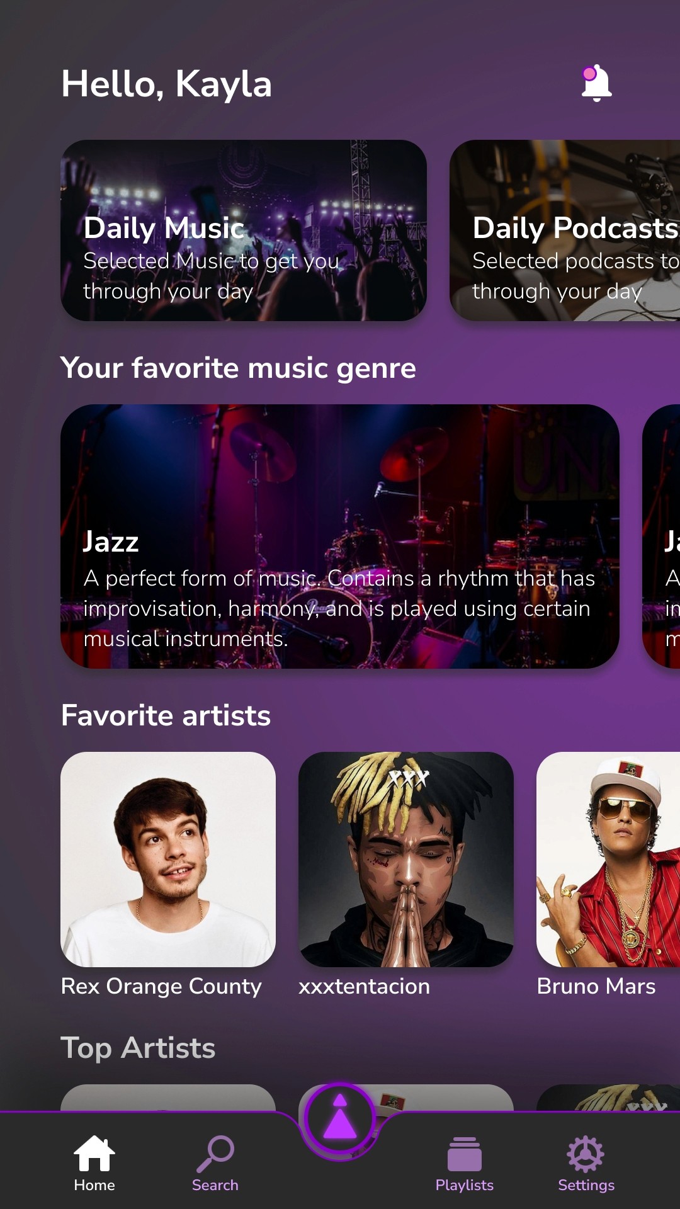
Task: Open notifications via the bell icon
Action: (596, 82)
